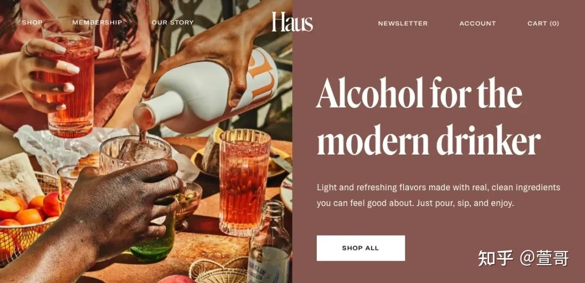This screenshot has height=283, width=585.
Task: Click the Haus logo
Action: coord(292,22)
